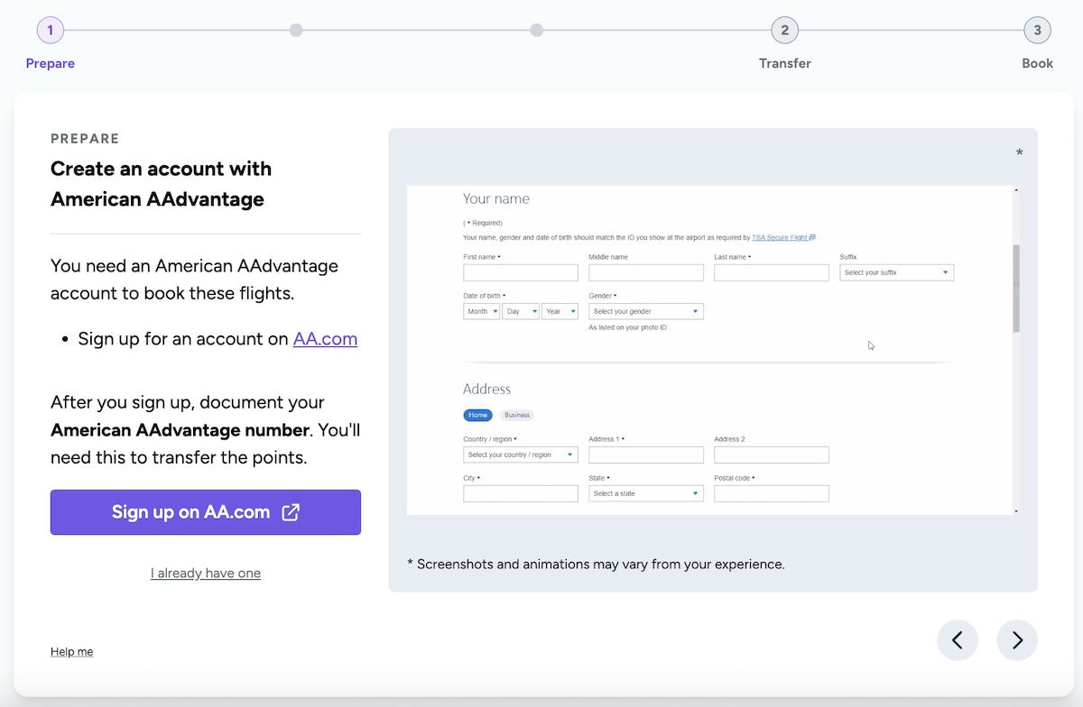Click the First name input field
Viewport: 1083px width, 707px height.
click(520, 272)
